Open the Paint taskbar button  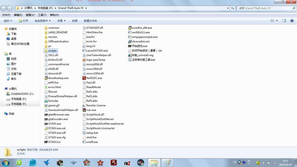coord(167,163)
